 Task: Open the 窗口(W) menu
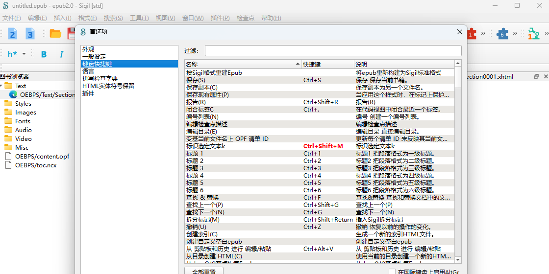193,18
